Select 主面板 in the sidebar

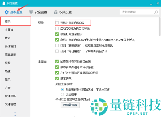point(15,30)
